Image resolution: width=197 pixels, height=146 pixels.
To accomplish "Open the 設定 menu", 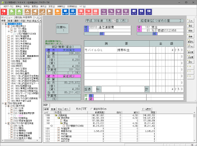I will (x=52, y=6).
